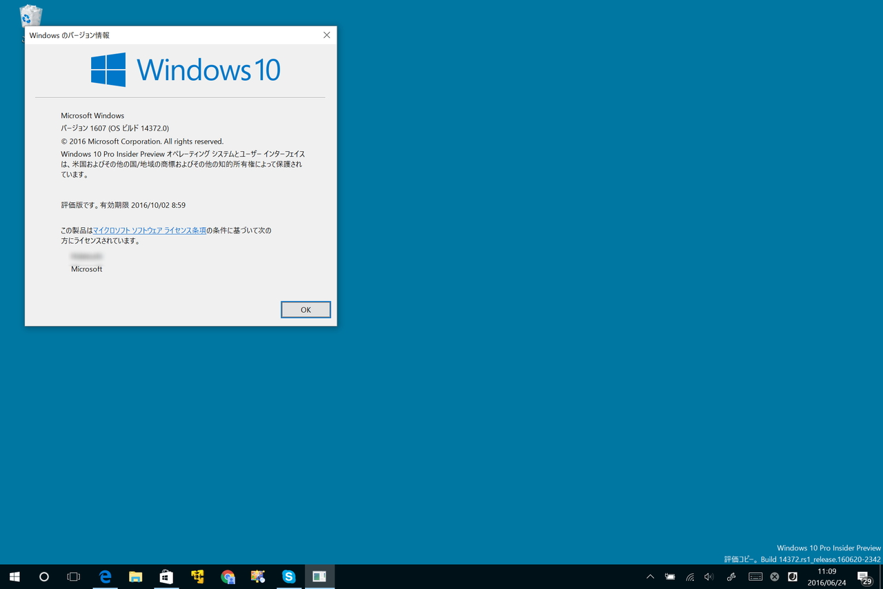Click the gray X circle tray icon
The height and width of the screenshot is (589, 883).
pyautogui.click(x=775, y=577)
